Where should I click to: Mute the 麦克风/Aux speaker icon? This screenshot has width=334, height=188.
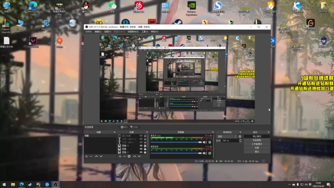tap(205, 142)
